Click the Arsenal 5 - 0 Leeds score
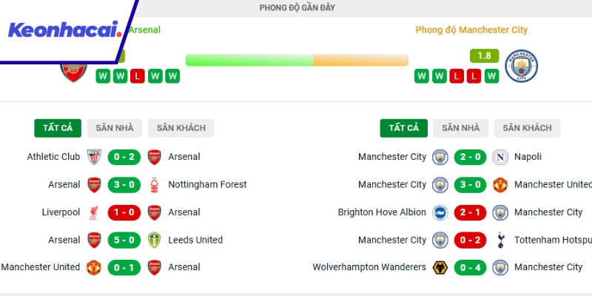Viewport: 592px width, 296px height. 124,240
